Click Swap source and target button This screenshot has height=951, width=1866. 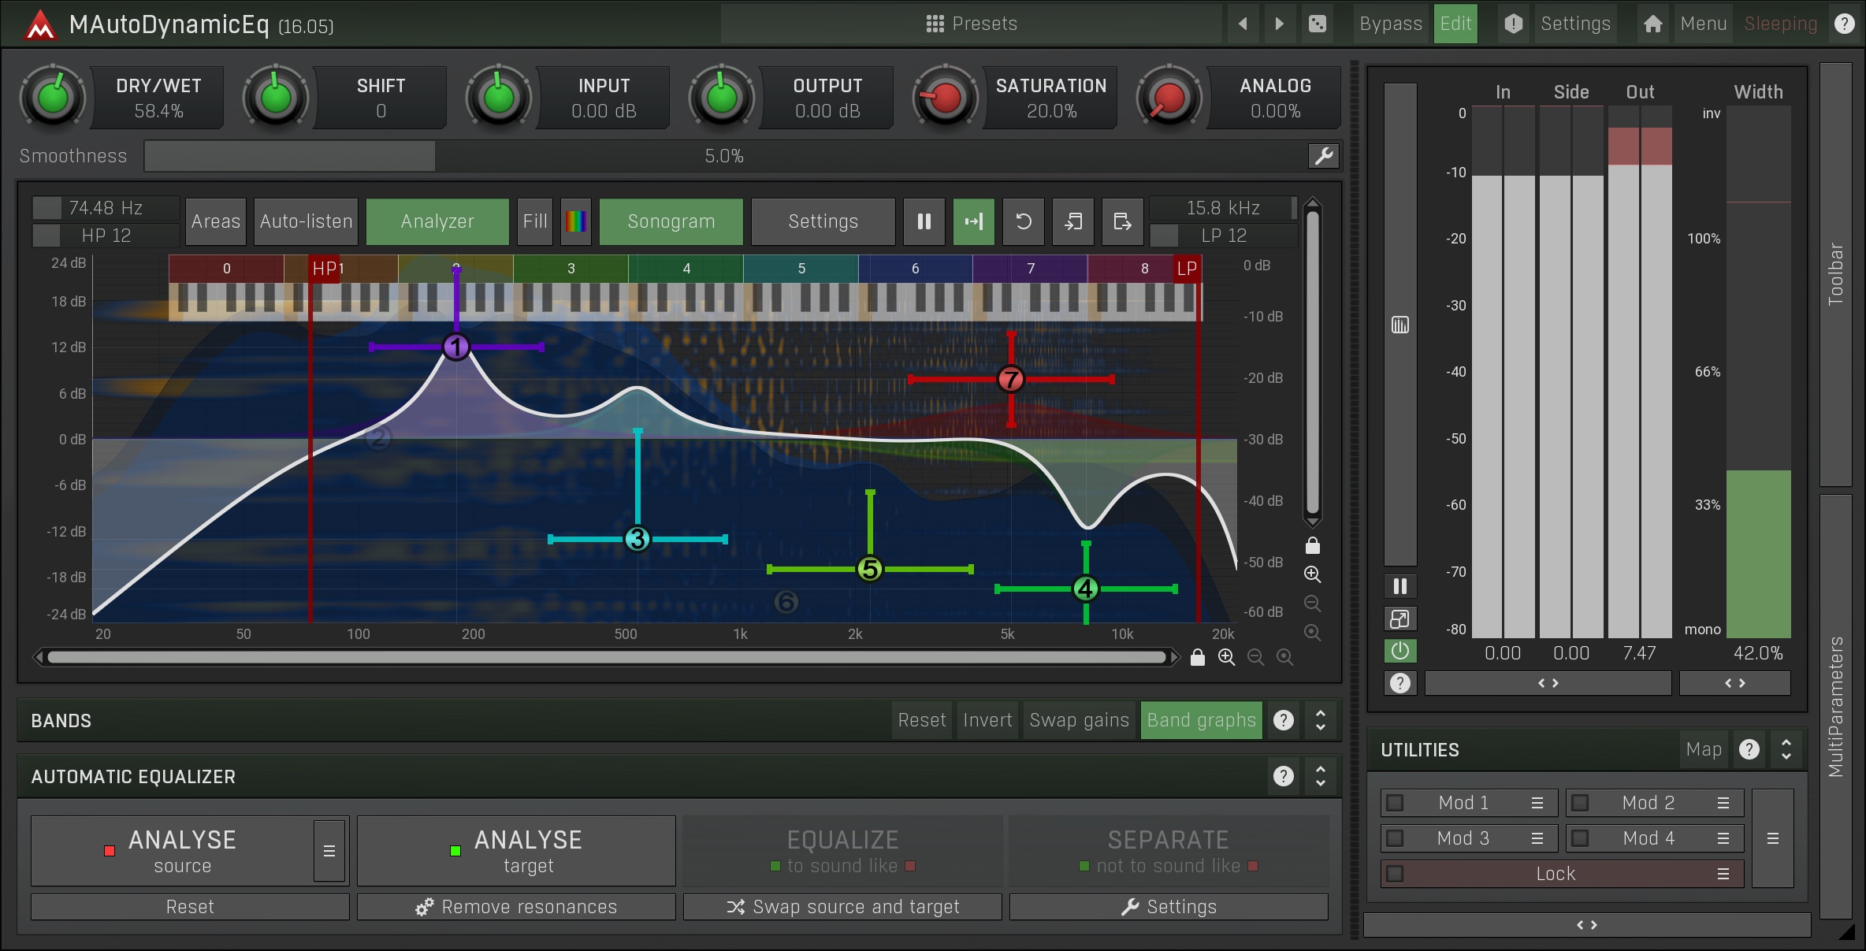click(842, 907)
